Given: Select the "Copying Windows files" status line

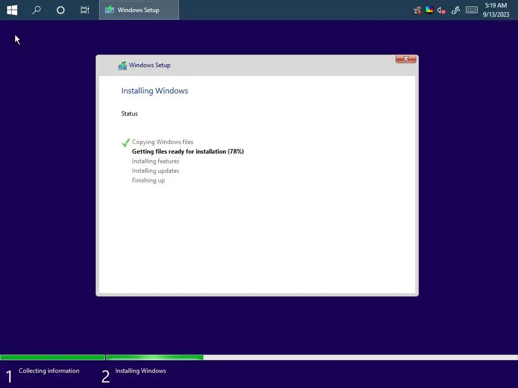Looking at the screenshot, I should [162, 142].
